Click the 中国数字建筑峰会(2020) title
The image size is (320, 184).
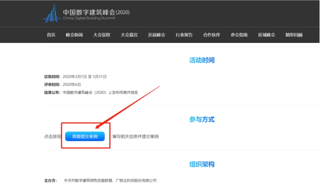[x=96, y=12]
